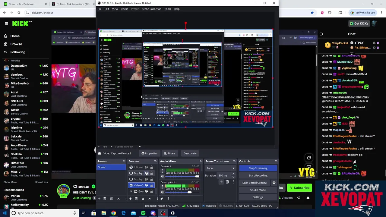The height and width of the screenshot is (217, 386).
Task: Unlock the Video Capture source lock
Action: [x=151, y=185]
